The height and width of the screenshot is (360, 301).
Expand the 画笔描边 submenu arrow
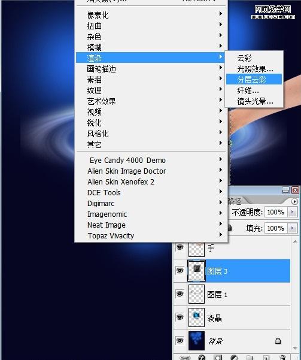pyautogui.click(x=221, y=68)
